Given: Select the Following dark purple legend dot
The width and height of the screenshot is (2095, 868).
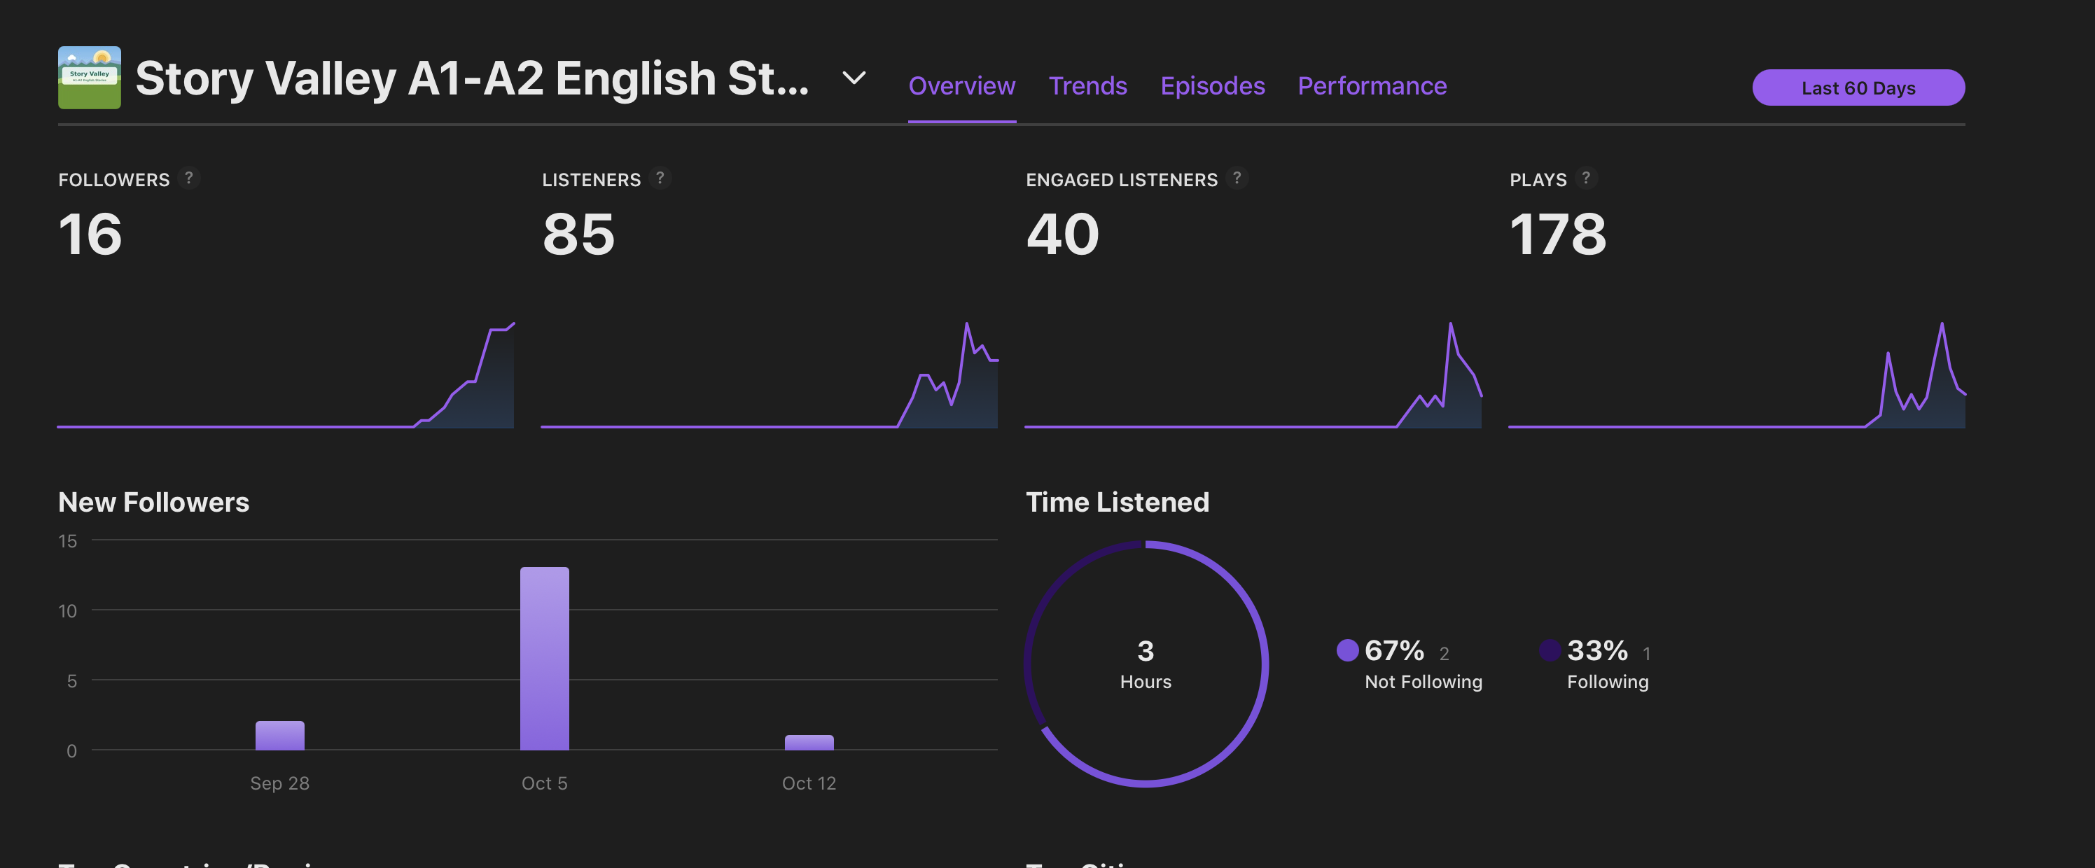Looking at the screenshot, I should (1550, 650).
